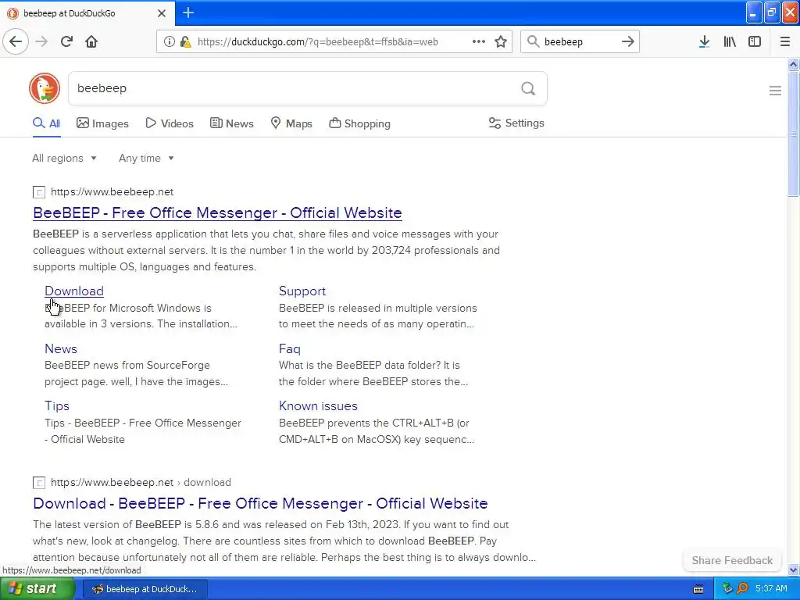Open the News sitelink under BeeBEEP
This screenshot has width=800, height=600.
pos(61,348)
